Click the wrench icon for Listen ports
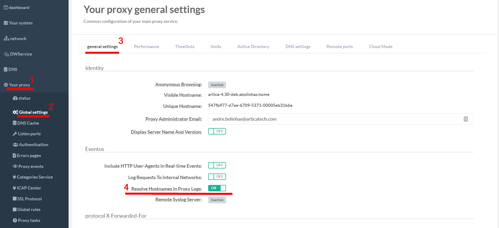Screen dimensions: 499x228 point(15,134)
